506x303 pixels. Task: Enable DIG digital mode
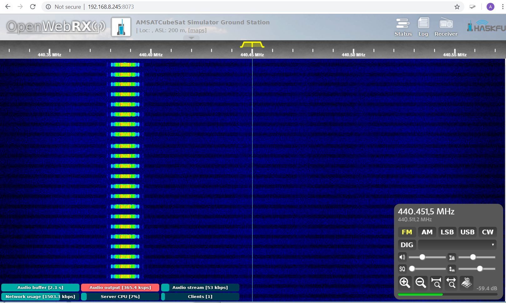[407, 245]
